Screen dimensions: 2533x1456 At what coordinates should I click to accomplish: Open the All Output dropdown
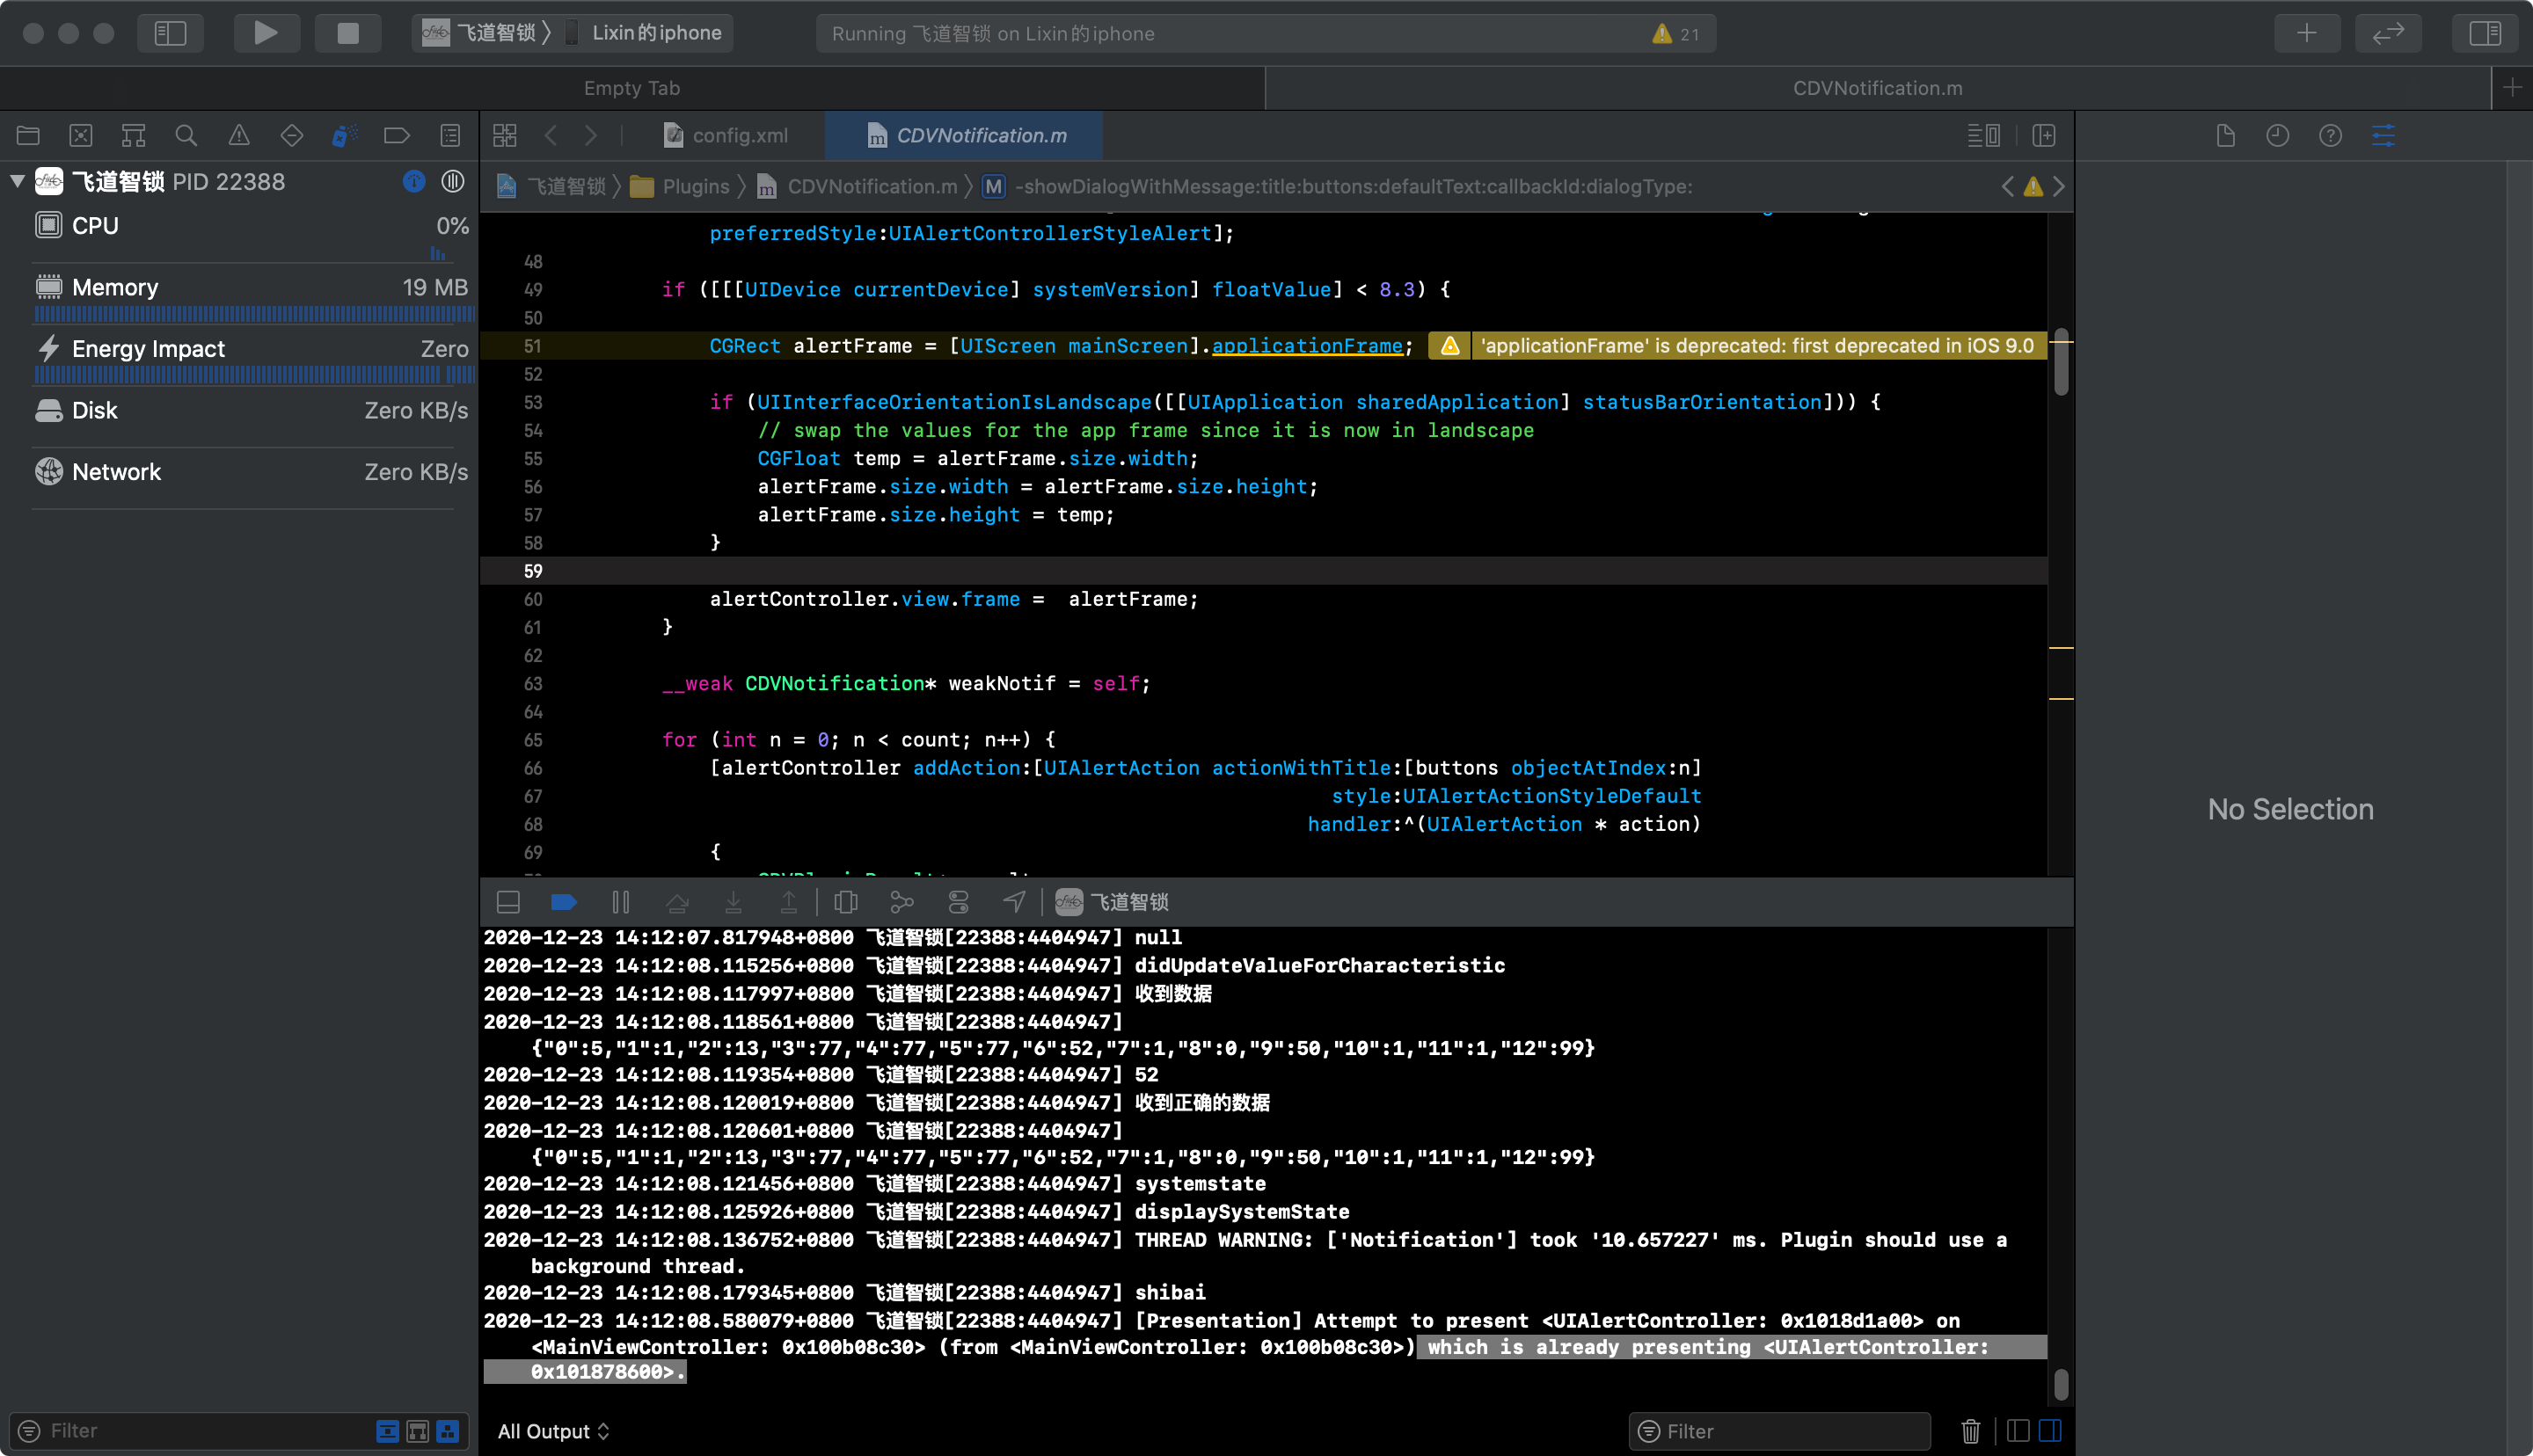(x=554, y=1431)
